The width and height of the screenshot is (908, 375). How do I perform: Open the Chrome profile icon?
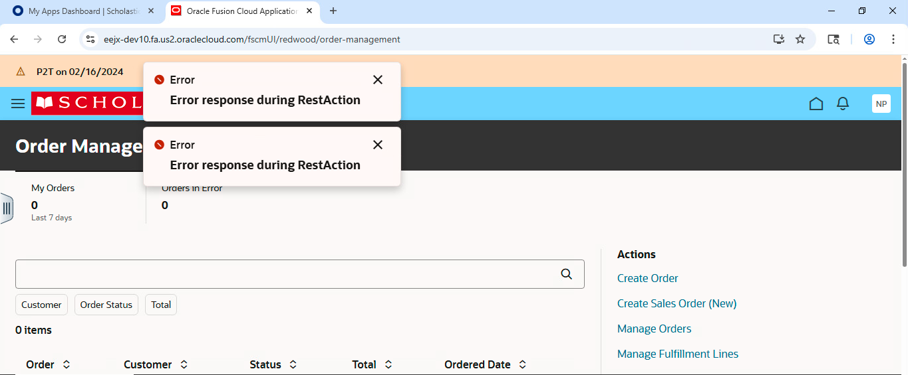click(x=869, y=39)
